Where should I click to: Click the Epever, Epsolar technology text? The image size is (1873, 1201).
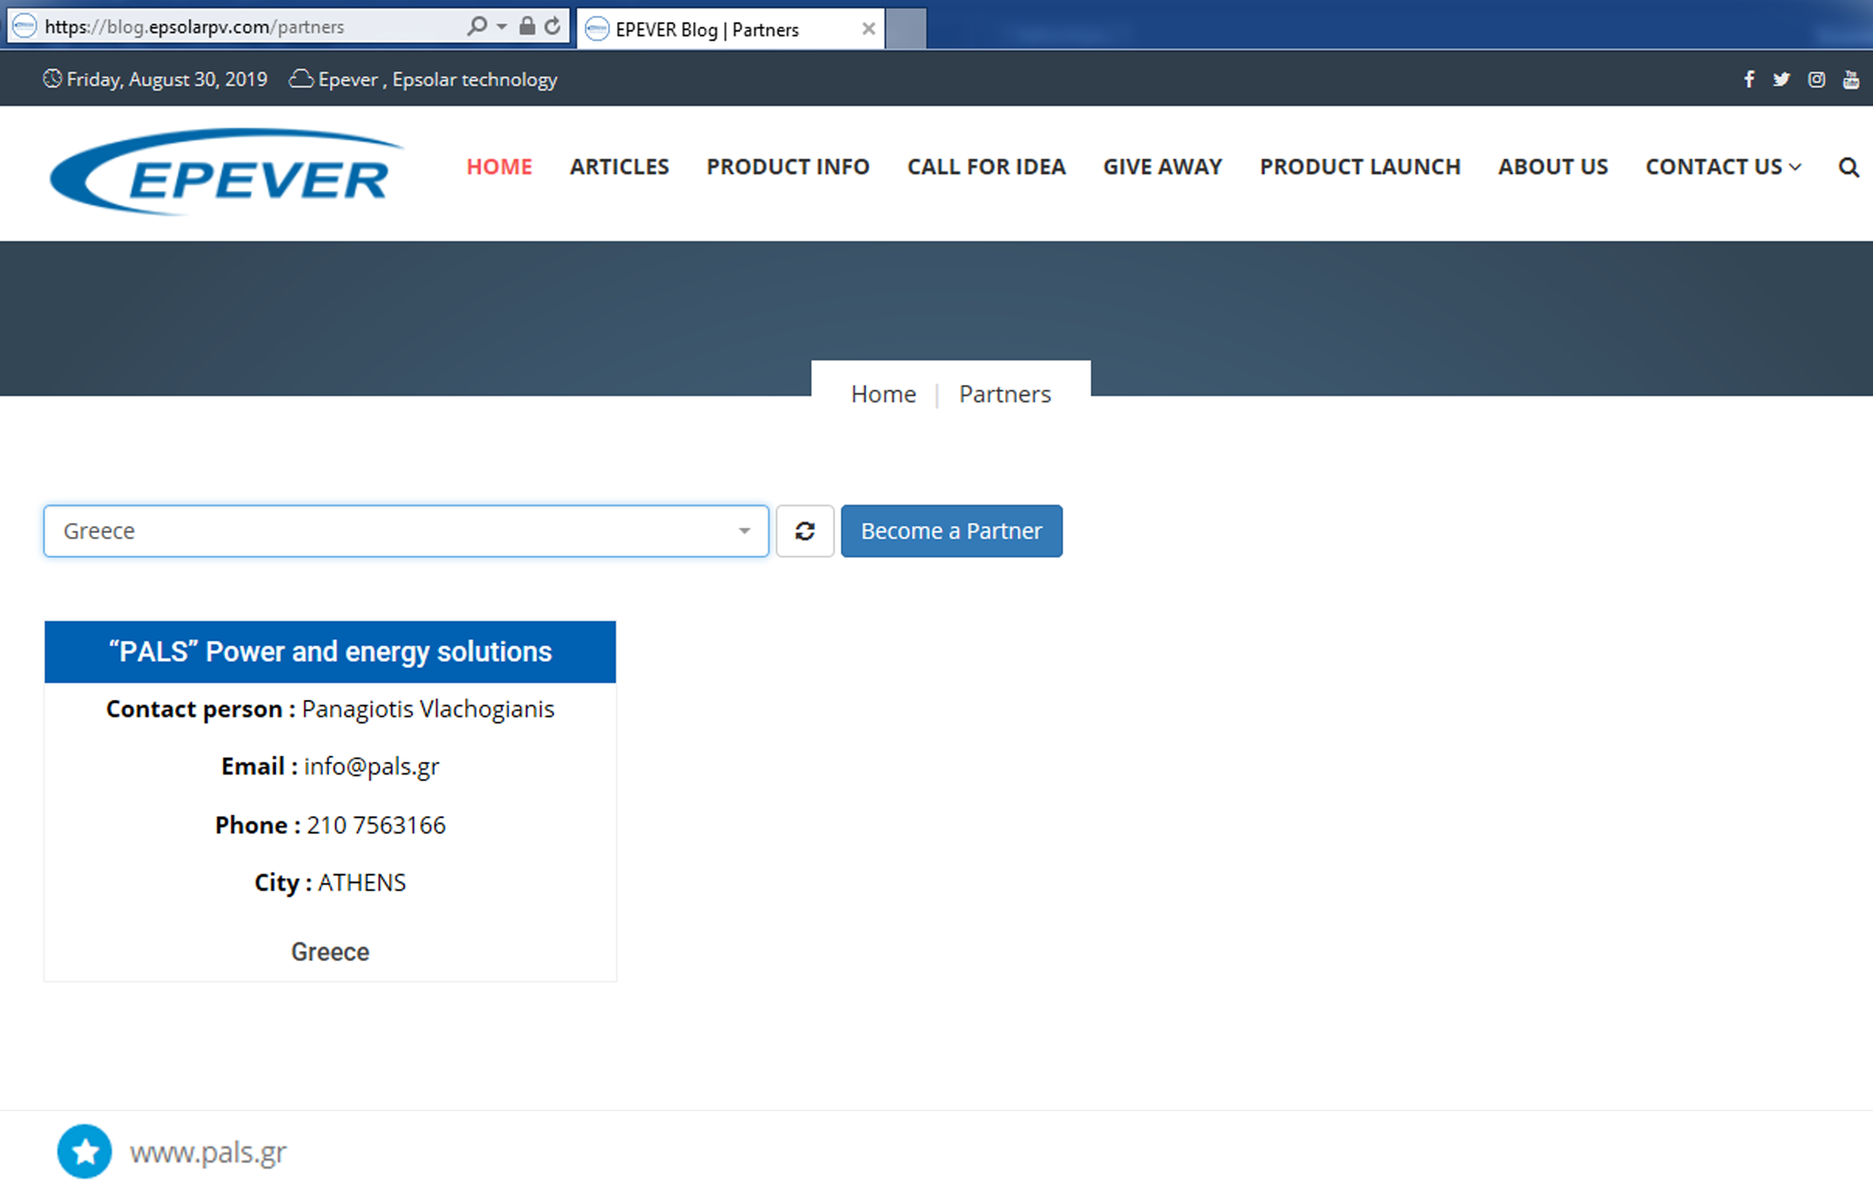437,79
